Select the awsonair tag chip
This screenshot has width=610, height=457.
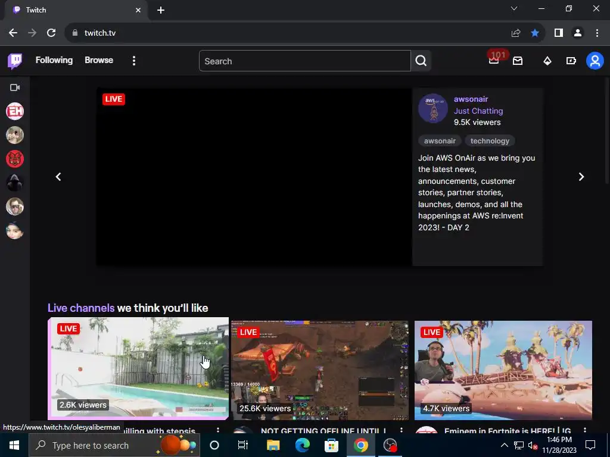(440, 140)
